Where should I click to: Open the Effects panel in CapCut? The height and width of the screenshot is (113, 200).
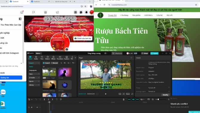point(53,58)
